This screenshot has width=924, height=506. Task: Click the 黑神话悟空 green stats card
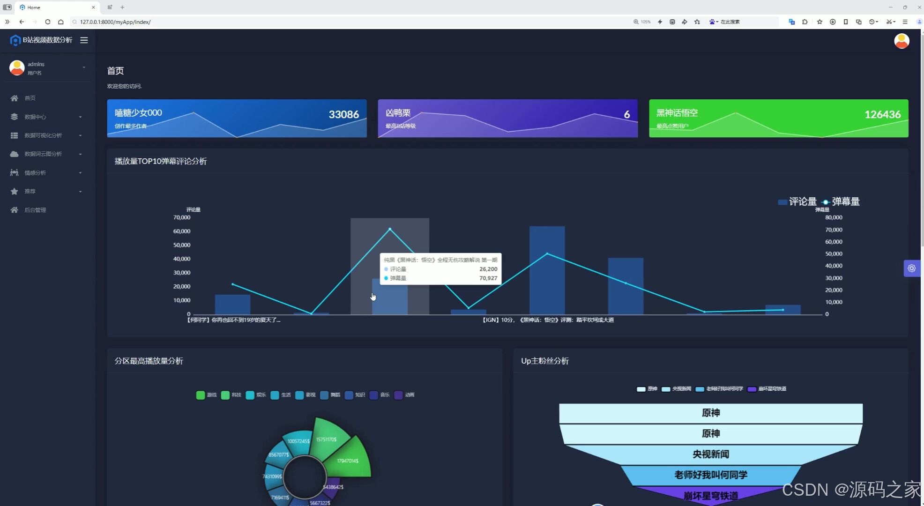click(778, 118)
